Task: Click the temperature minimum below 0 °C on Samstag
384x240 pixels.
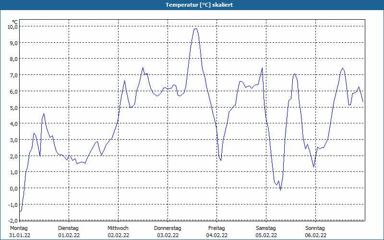Action: click(x=280, y=190)
